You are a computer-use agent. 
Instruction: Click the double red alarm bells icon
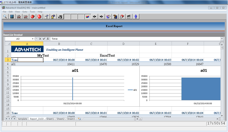tap(39, 17)
